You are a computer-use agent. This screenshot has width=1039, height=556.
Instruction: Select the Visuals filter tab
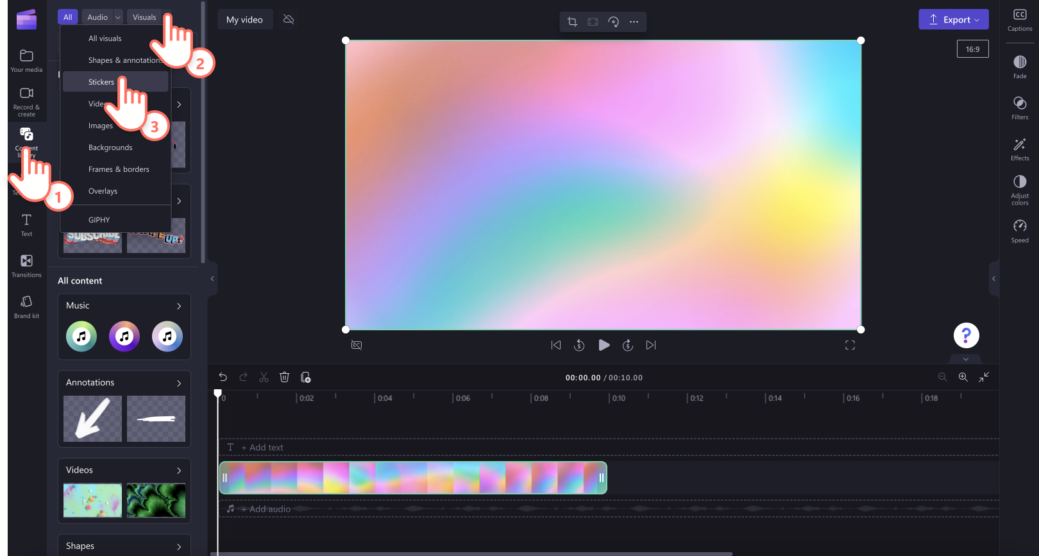point(144,17)
